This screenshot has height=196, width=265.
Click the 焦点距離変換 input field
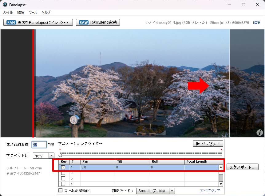click(x=39, y=145)
